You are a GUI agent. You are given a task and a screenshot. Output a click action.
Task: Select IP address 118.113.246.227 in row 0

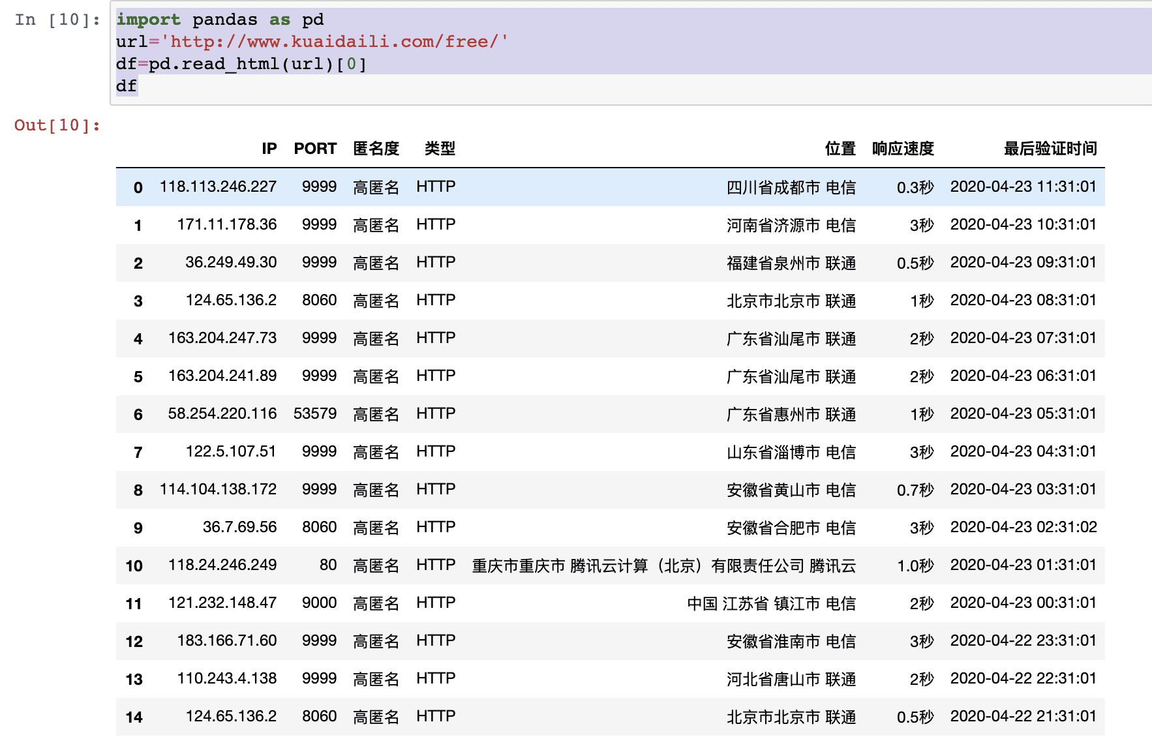[x=219, y=187]
